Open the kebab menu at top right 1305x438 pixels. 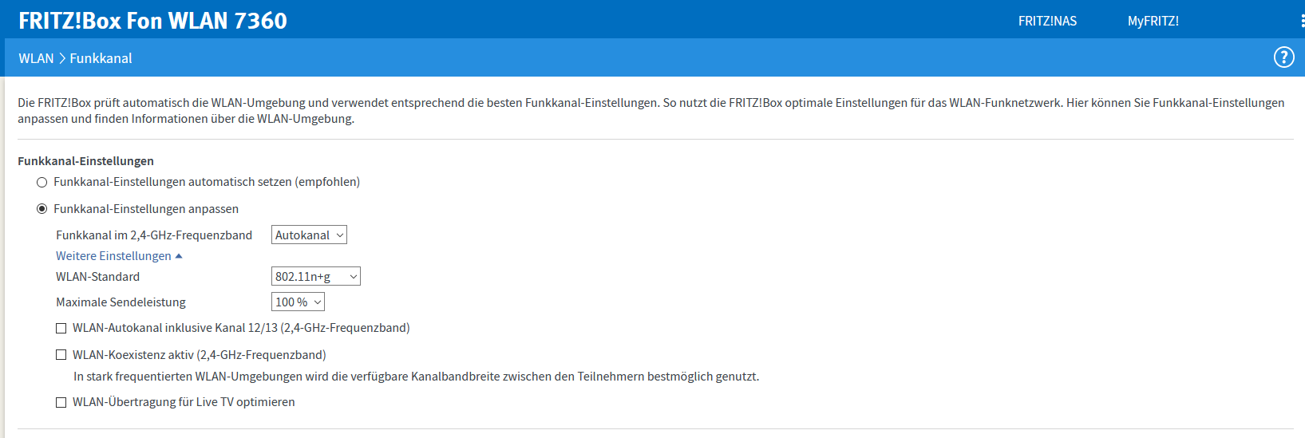coord(1302,21)
